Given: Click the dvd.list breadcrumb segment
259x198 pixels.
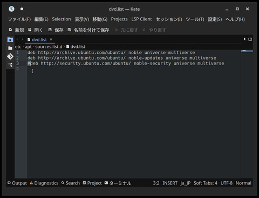Looking at the screenshot, I should (76, 47).
